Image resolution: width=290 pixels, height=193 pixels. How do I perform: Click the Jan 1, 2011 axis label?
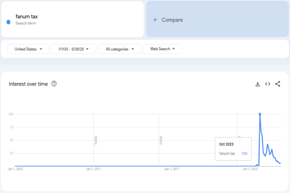pos(94,169)
